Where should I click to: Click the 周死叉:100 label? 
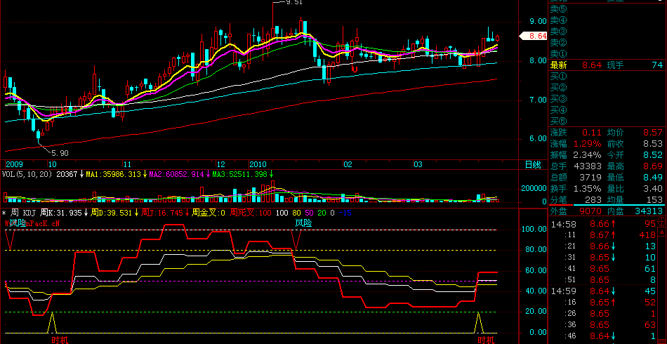pos(250,213)
